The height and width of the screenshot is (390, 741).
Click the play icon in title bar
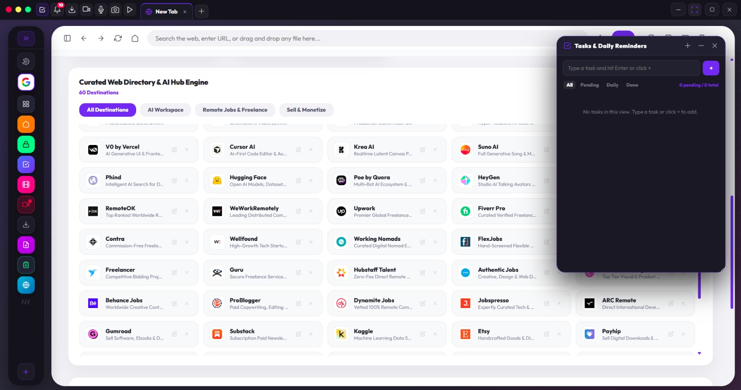[x=130, y=9]
